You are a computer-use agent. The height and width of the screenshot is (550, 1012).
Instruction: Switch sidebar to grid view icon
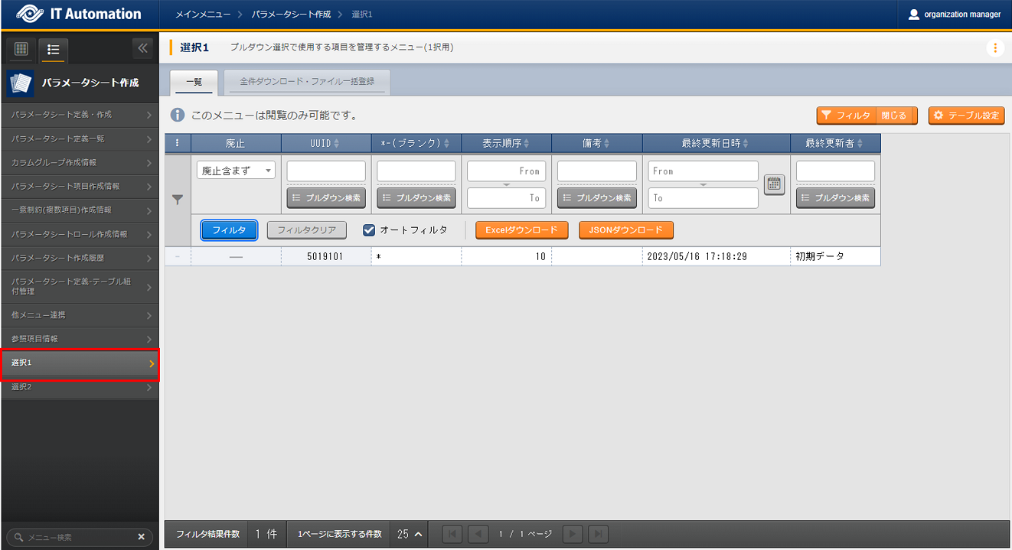21,49
